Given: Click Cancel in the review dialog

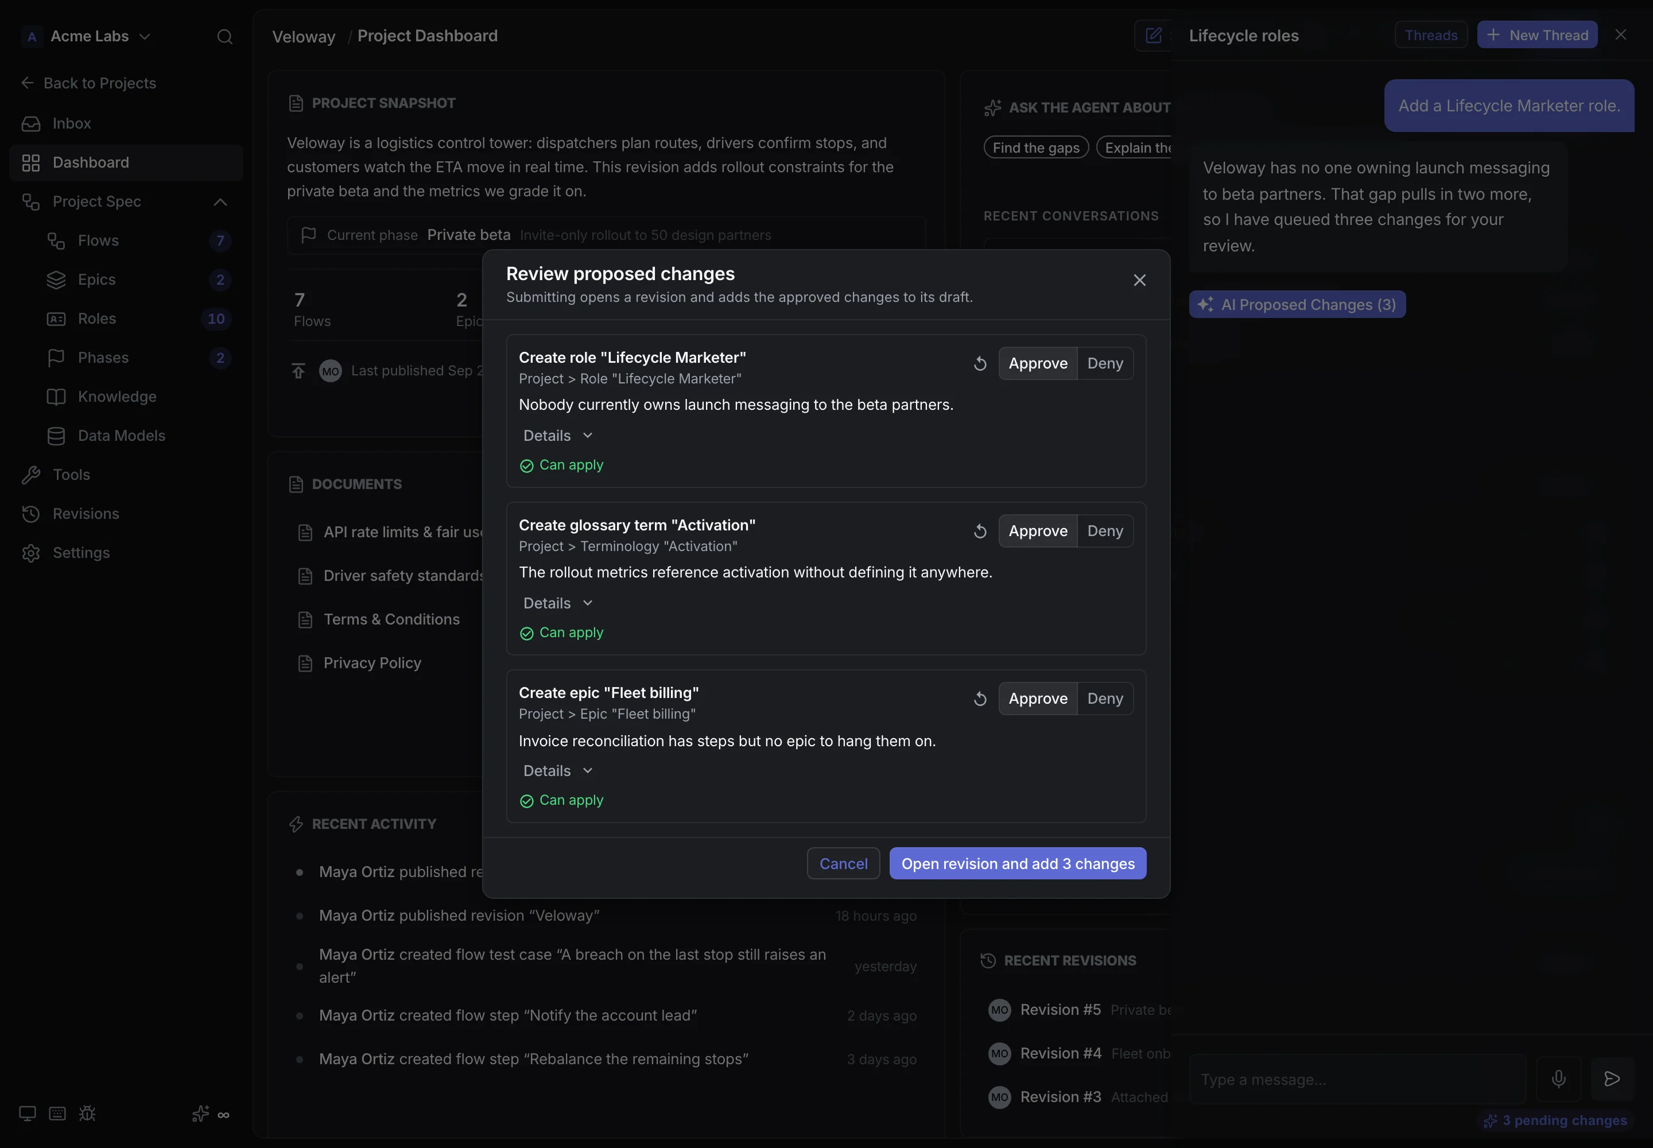Looking at the screenshot, I should pyautogui.click(x=843, y=864).
